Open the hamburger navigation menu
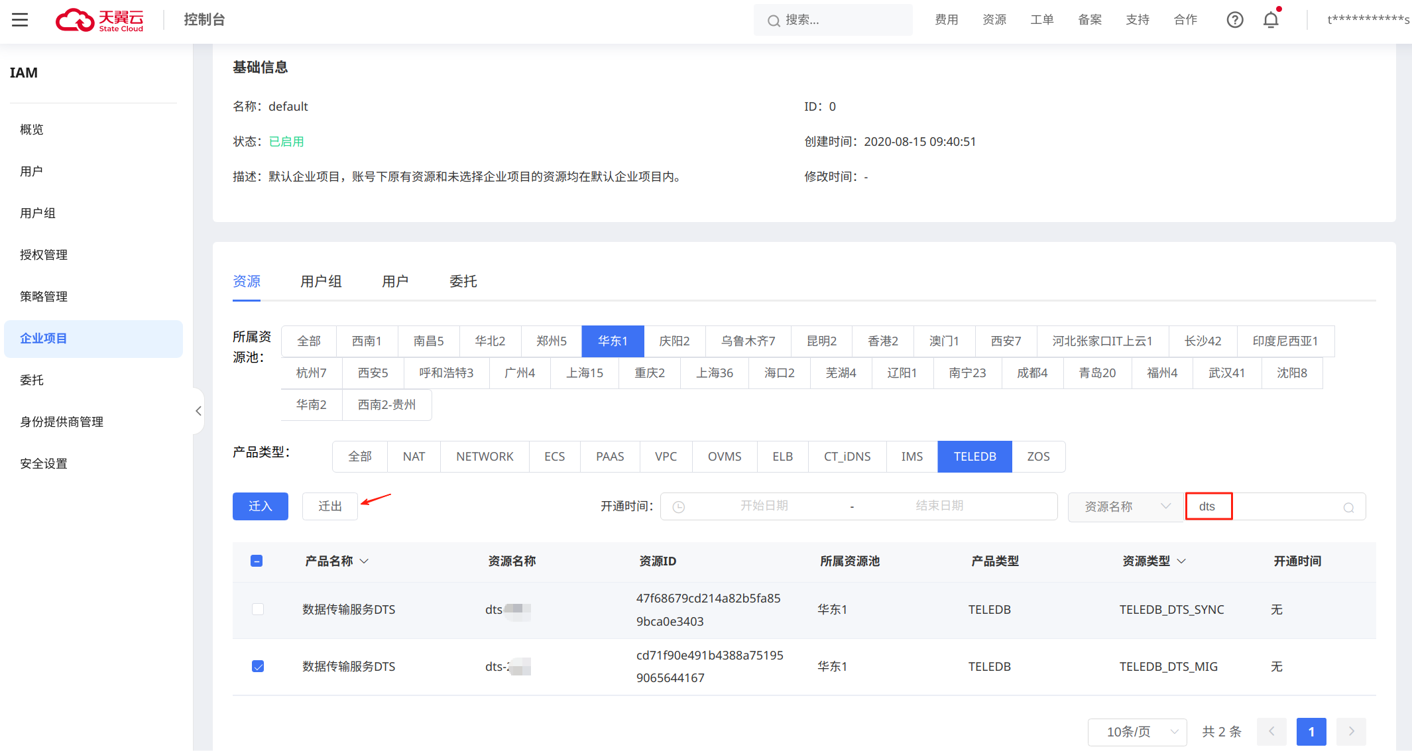1412x751 pixels. click(x=20, y=20)
